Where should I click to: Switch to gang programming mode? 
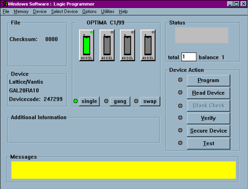[x=120, y=101]
